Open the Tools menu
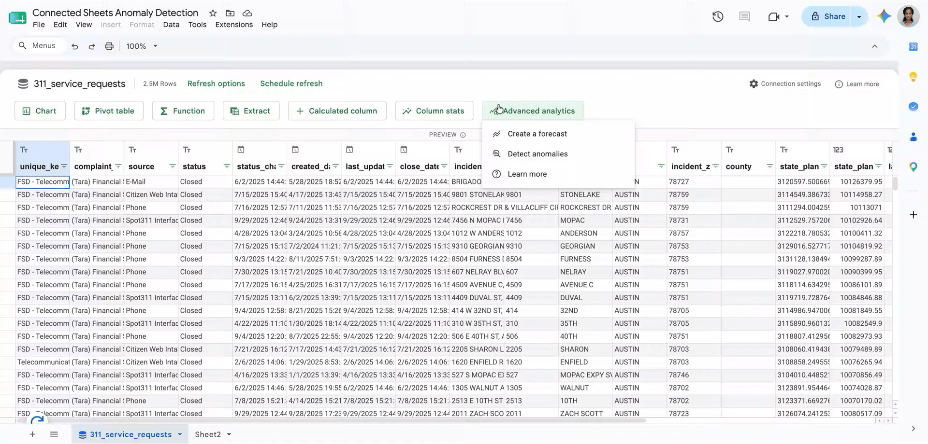Image resolution: width=928 pixels, height=444 pixels. (197, 25)
